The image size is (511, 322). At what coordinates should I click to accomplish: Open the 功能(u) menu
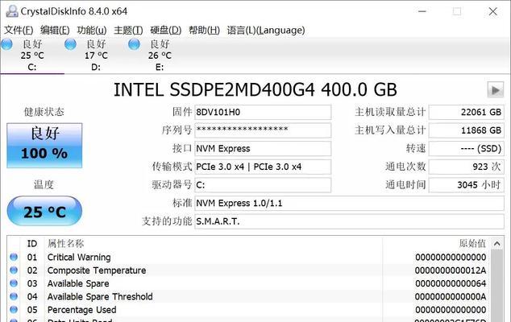[x=92, y=31]
